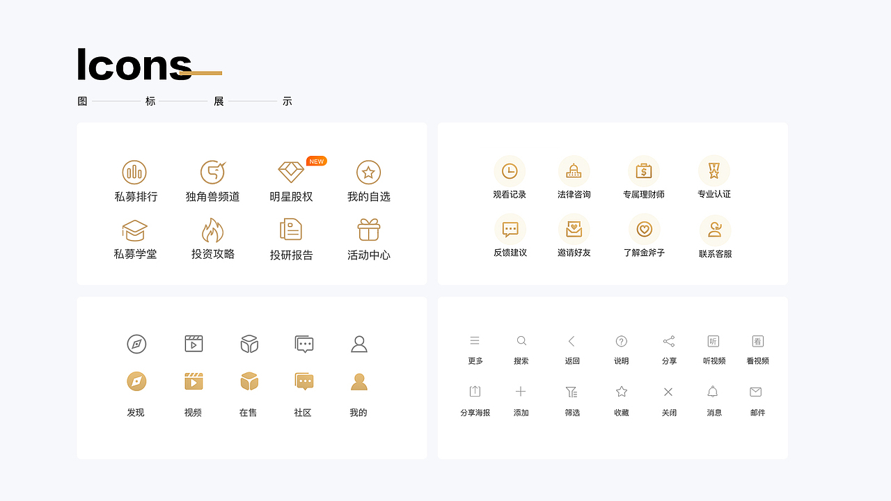Open the 消息 notification bell icon

coord(713,392)
